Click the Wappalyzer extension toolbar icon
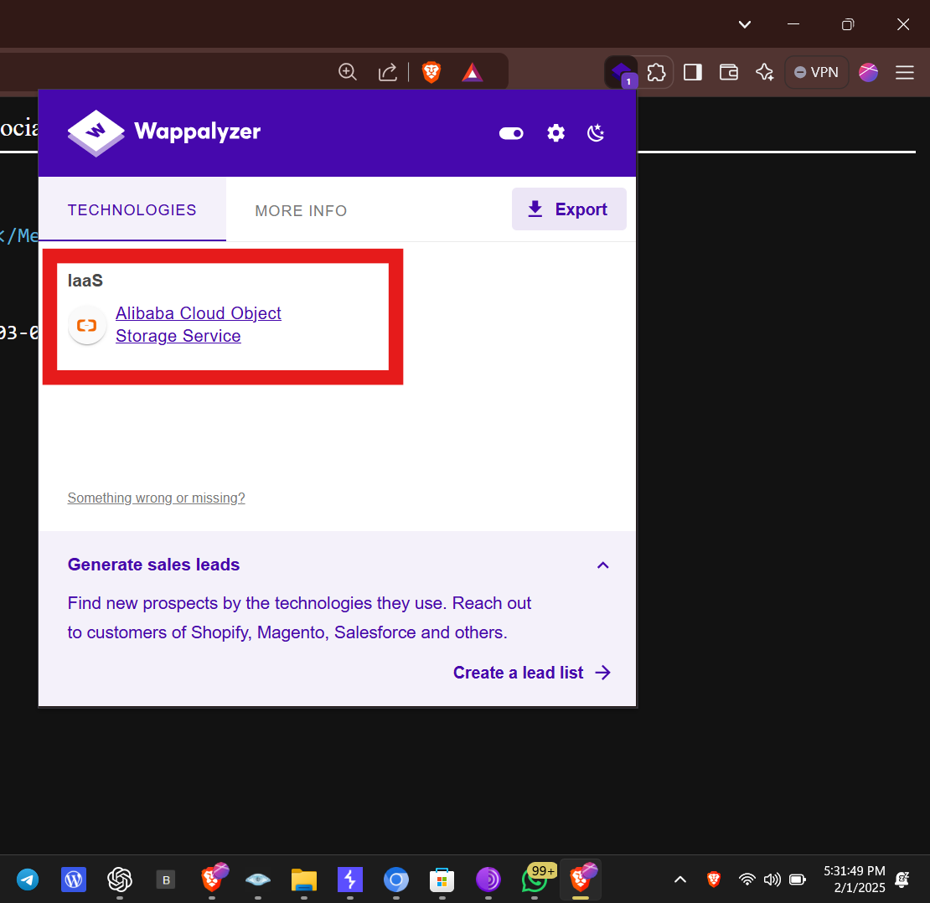This screenshot has width=930, height=903. click(x=621, y=73)
